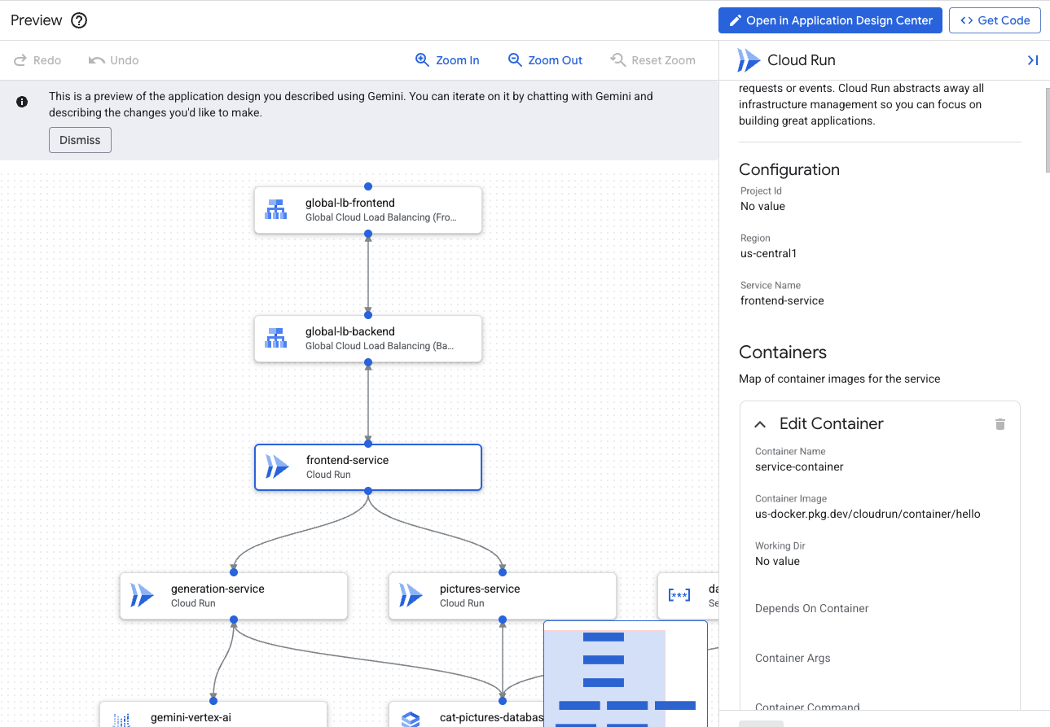Click the top connection dot on generation-service
The height and width of the screenshot is (727, 1050).
(234, 572)
